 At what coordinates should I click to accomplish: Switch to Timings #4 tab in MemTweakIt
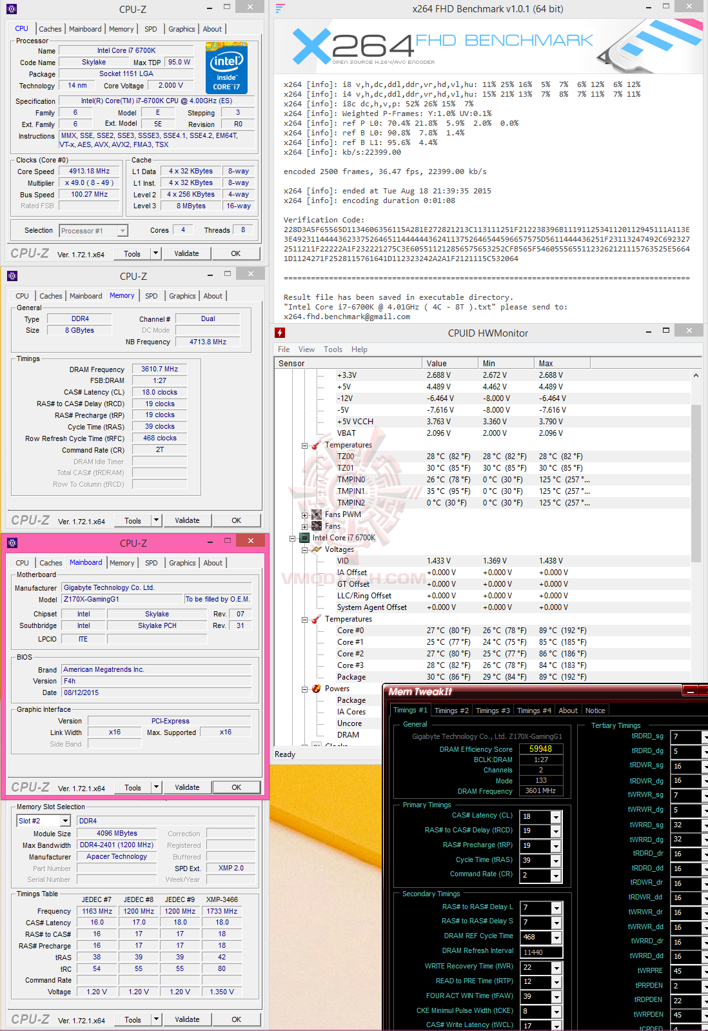click(x=534, y=711)
